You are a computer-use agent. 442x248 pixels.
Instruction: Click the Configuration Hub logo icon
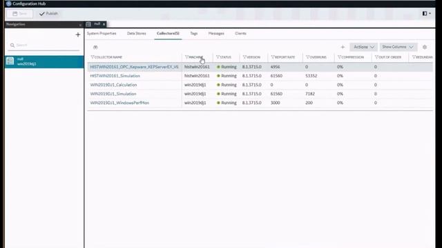(8, 3)
